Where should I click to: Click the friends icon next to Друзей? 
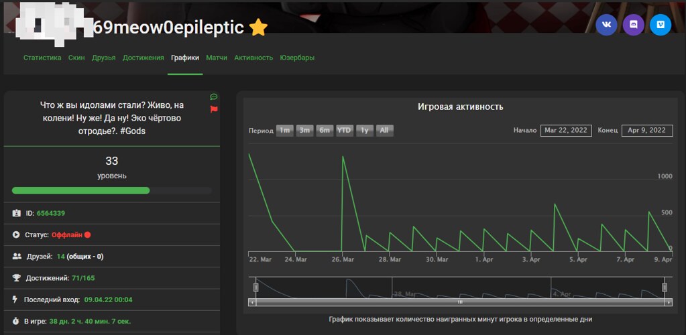(17, 256)
